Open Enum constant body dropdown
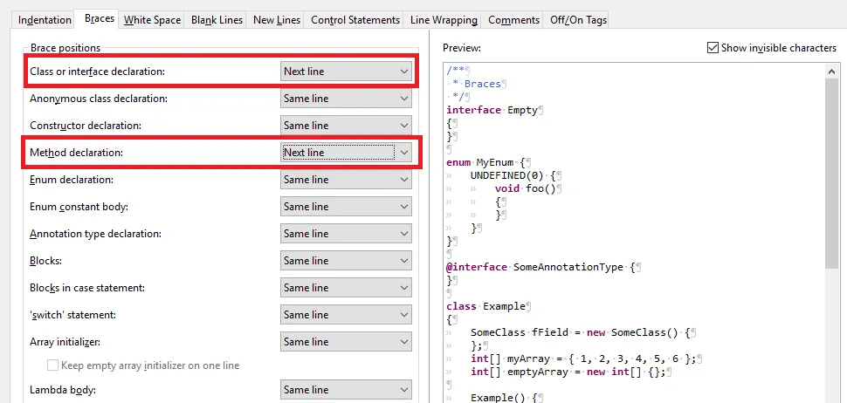The height and width of the screenshot is (403, 847). tap(346, 207)
